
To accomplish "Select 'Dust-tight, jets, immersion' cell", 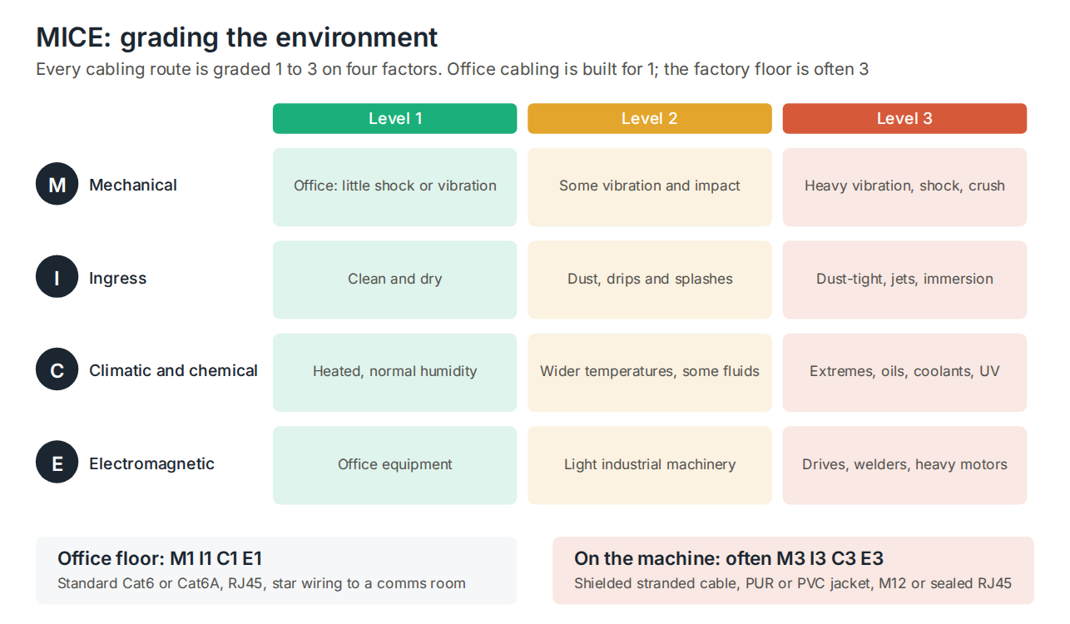I will pos(904,280).
